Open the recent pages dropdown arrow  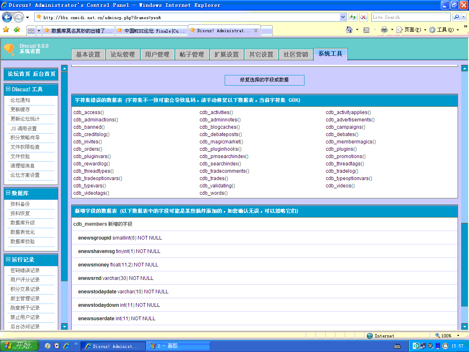28,18
